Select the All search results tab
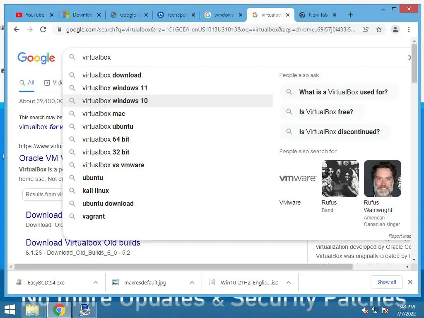Viewport: 424px width, 318px height. coord(27,83)
